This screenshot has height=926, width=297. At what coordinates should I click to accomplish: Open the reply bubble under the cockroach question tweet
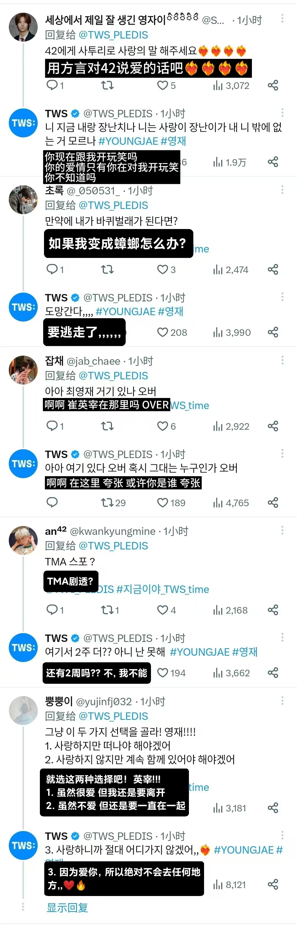coord(55,269)
